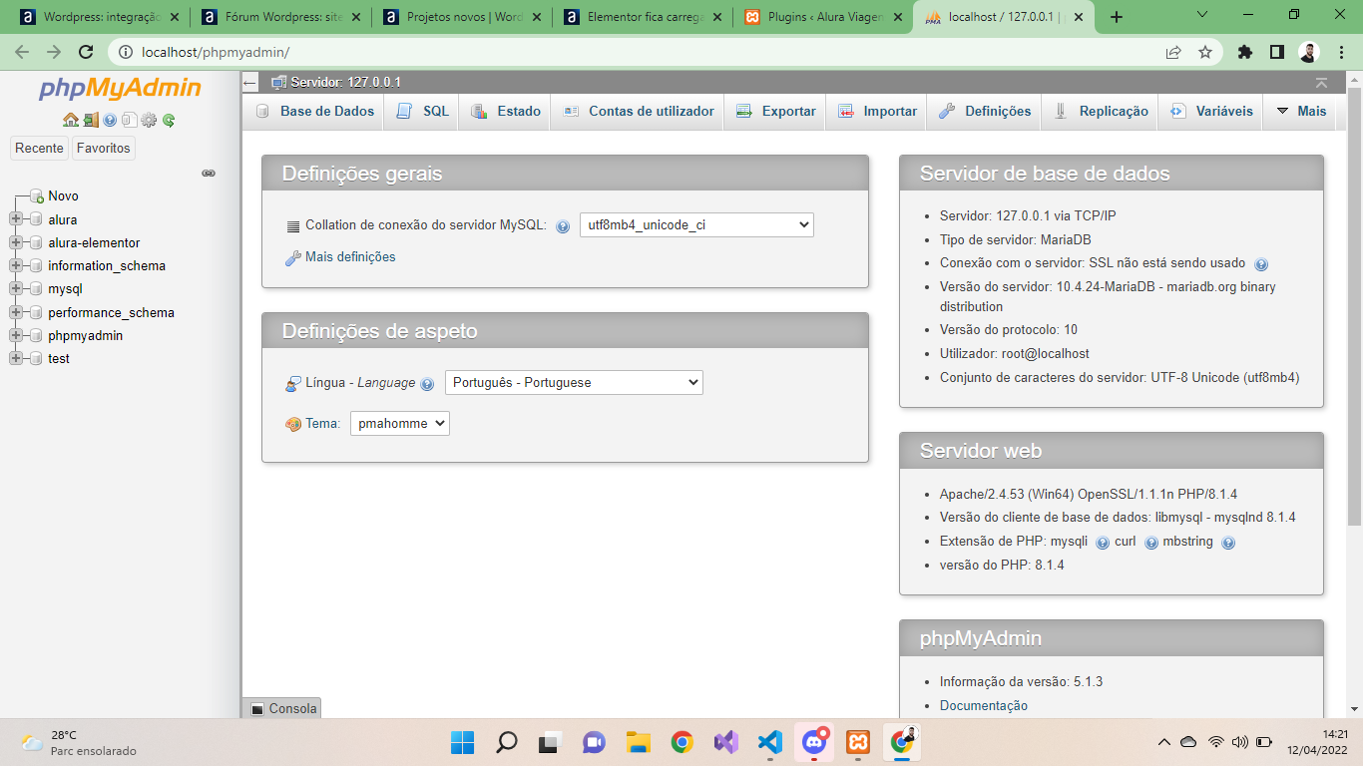Click the collapse page header arrow icon
The height and width of the screenshot is (766, 1363).
(1321, 82)
